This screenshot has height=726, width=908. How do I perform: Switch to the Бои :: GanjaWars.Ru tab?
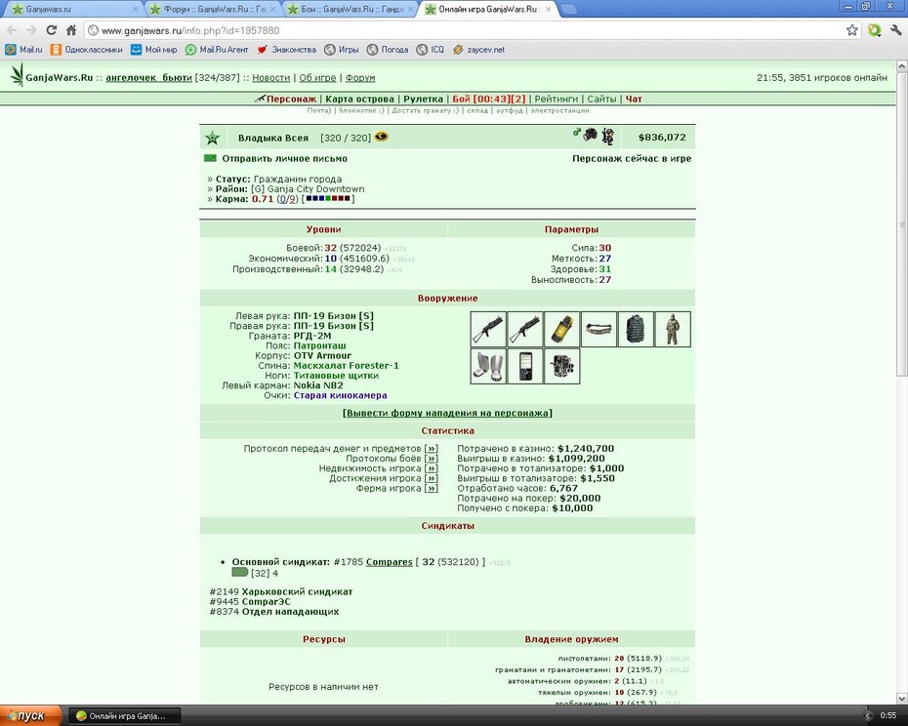point(351,9)
